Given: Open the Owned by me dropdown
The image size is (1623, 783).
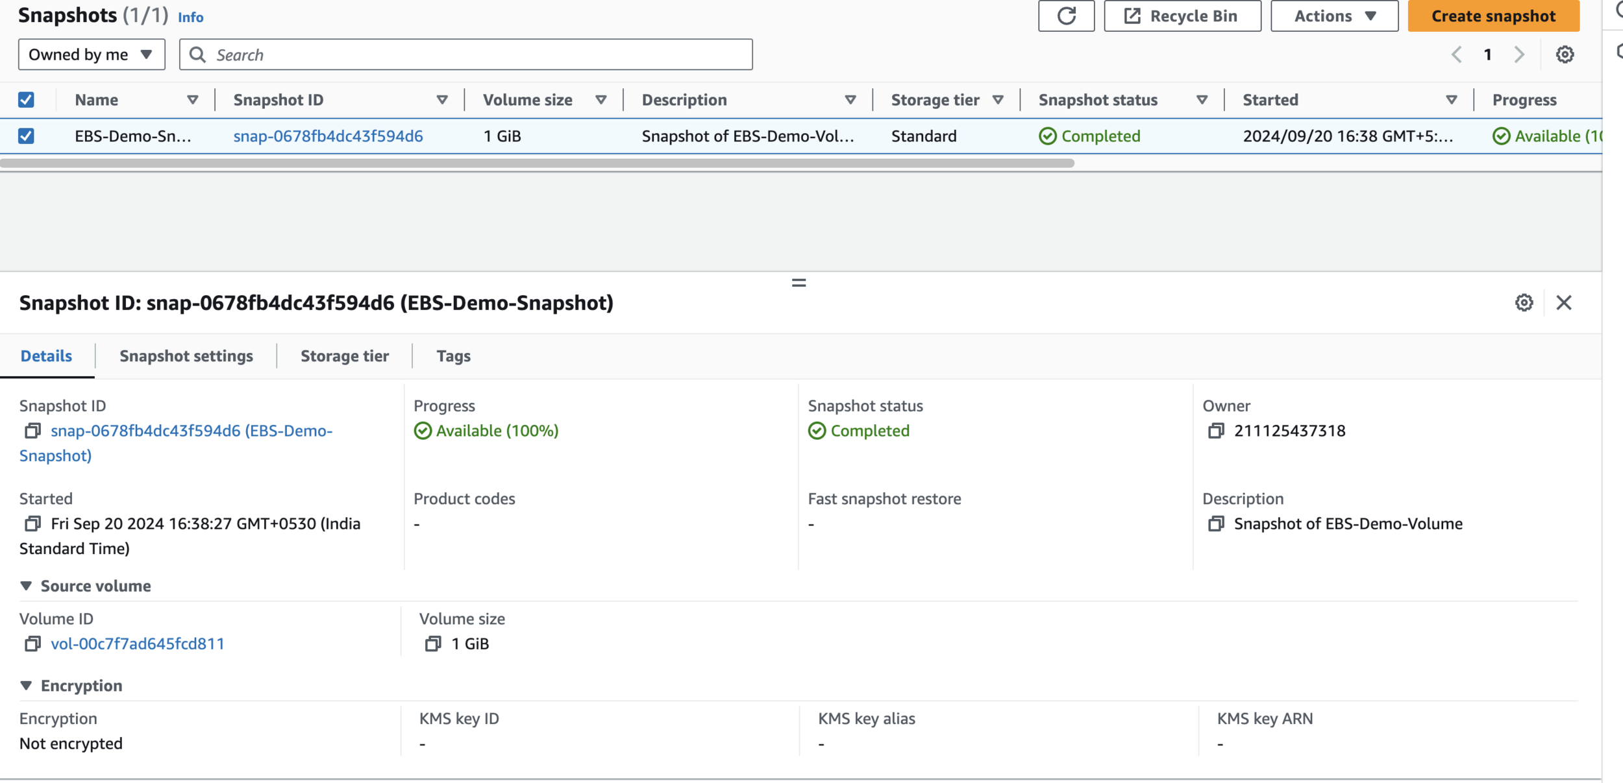Looking at the screenshot, I should pos(92,54).
